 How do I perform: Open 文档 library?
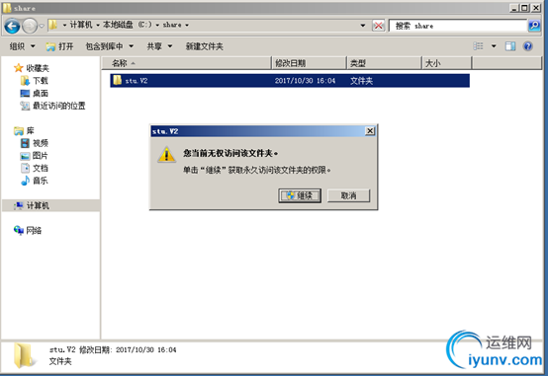[41, 168]
